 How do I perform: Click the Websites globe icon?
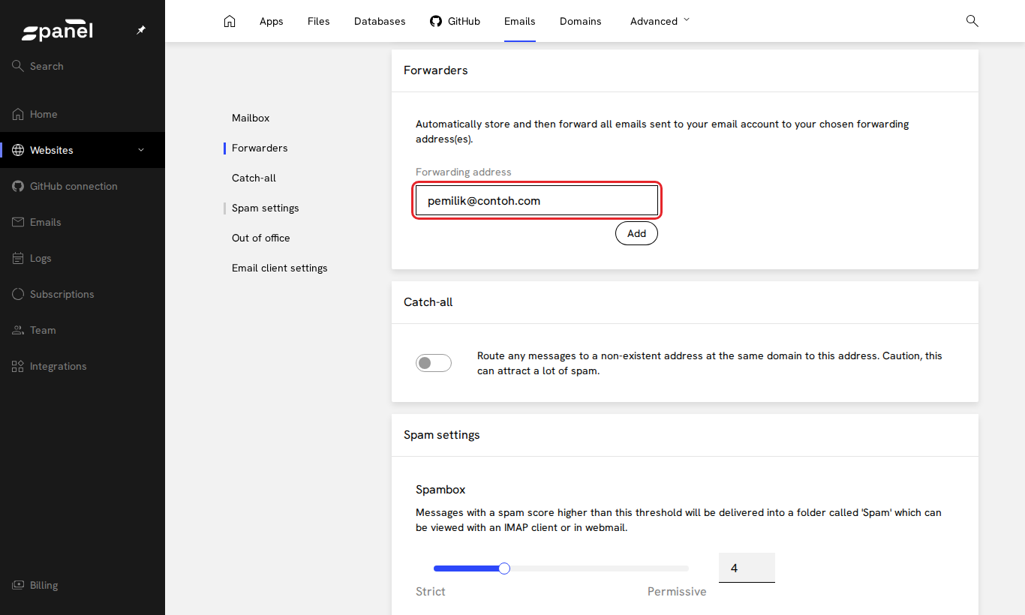click(x=18, y=150)
